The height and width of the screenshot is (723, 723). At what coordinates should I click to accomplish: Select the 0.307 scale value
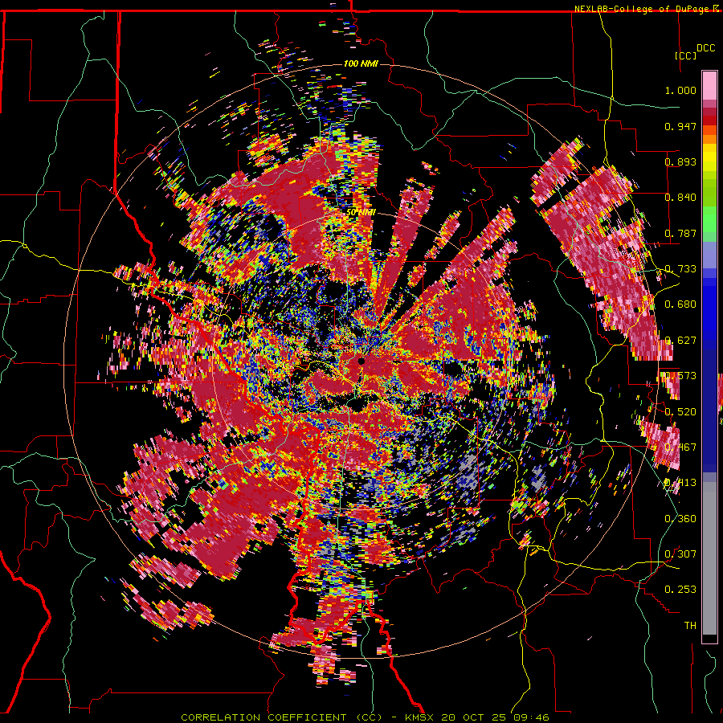[x=680, y=553]
